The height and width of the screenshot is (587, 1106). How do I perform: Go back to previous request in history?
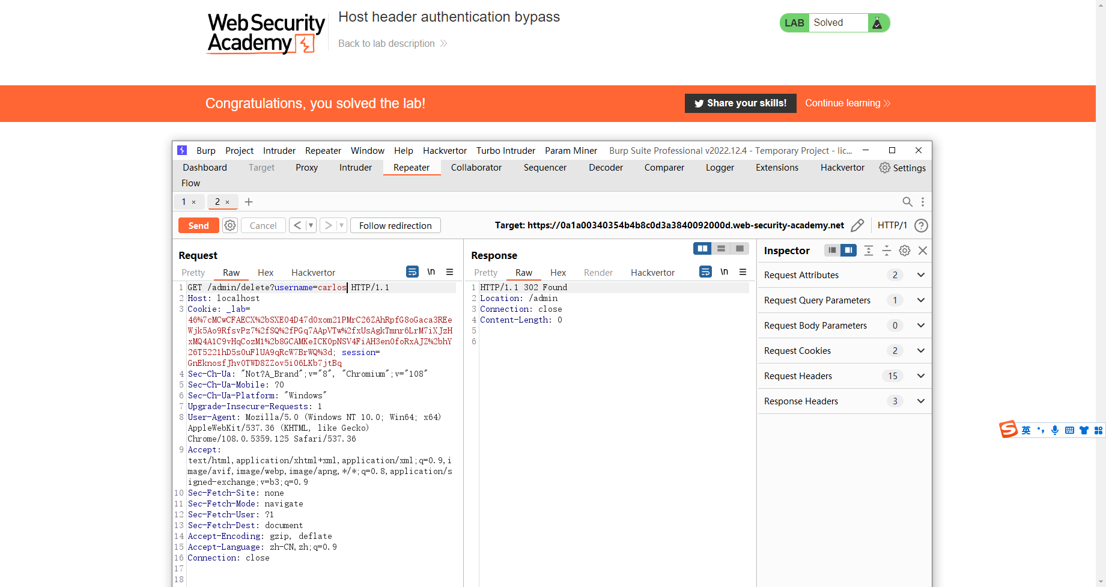point(297,225)
